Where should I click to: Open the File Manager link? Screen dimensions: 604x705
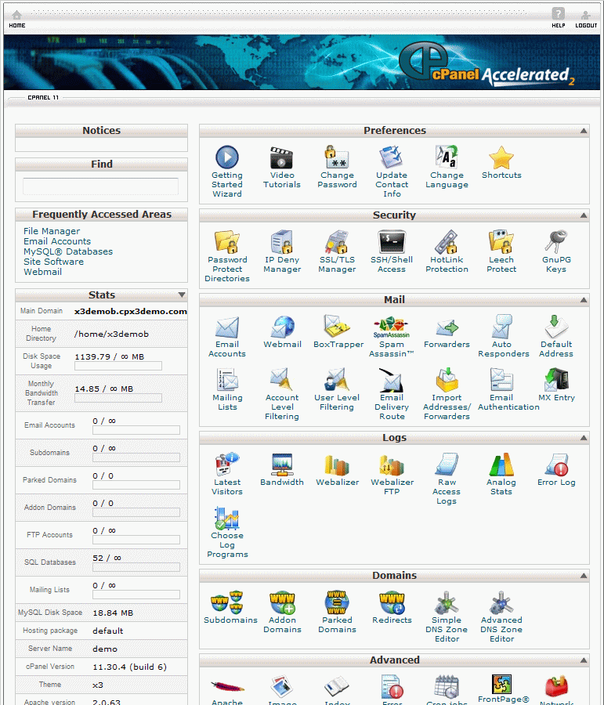(x=52, y=231)
